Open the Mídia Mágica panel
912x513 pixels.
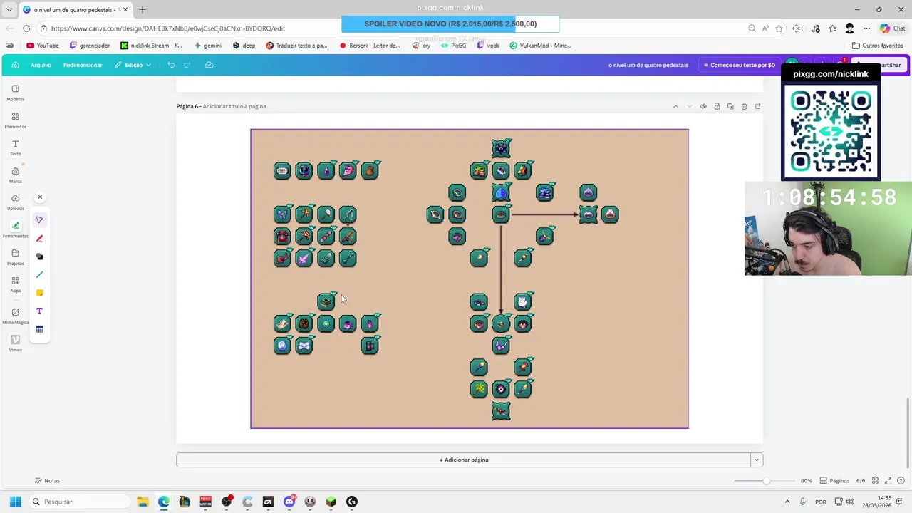pos(15,316)
